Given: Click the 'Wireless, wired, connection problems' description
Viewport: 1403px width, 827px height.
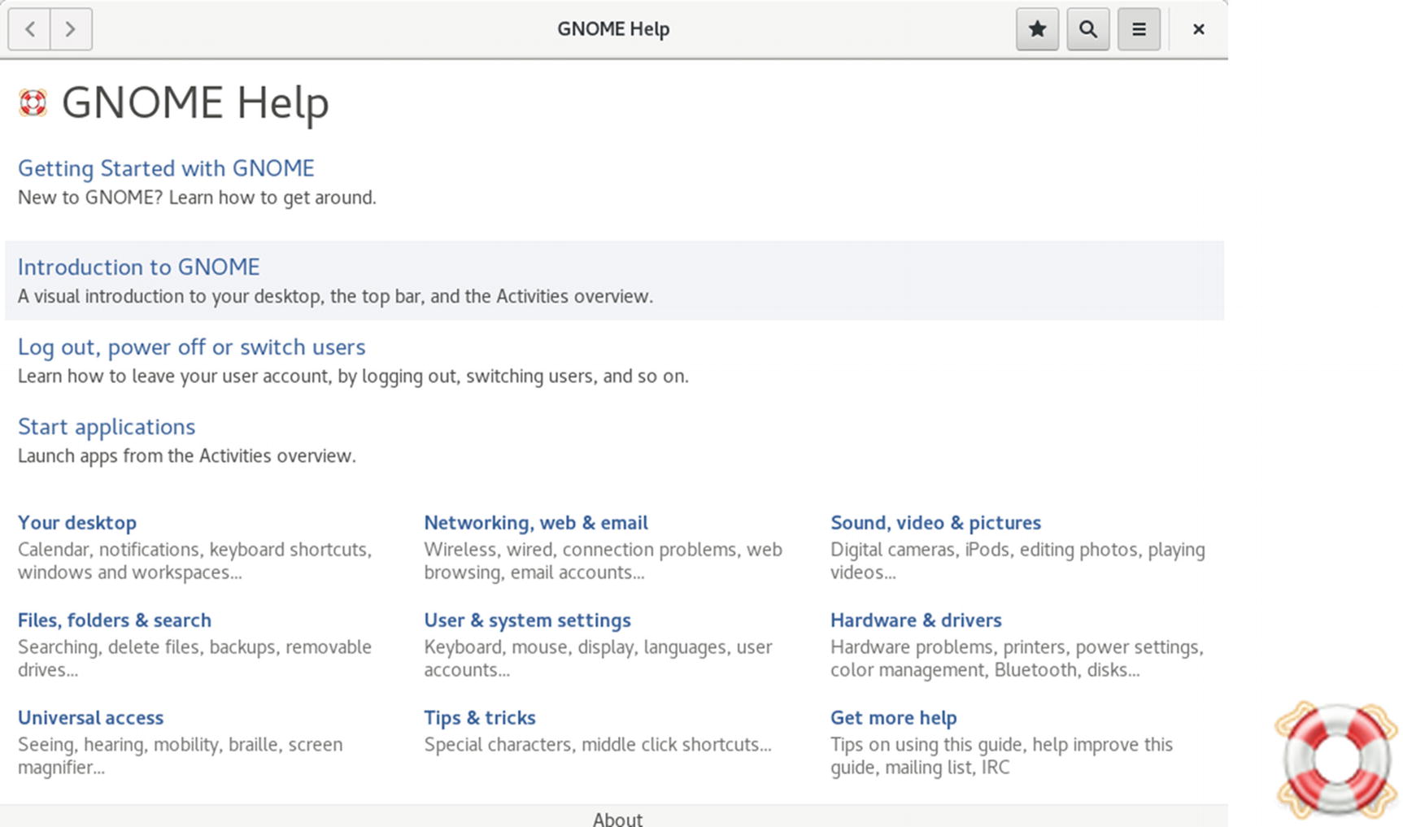Looking at the screenshot, I should click(603, 560).
